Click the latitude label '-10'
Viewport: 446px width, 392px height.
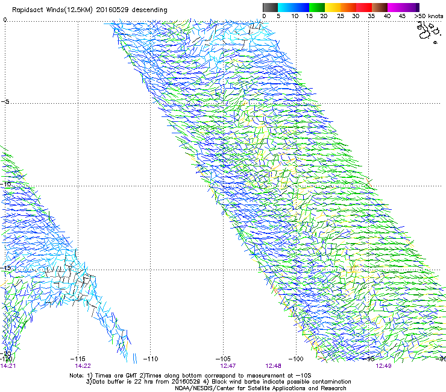[5, 184]
